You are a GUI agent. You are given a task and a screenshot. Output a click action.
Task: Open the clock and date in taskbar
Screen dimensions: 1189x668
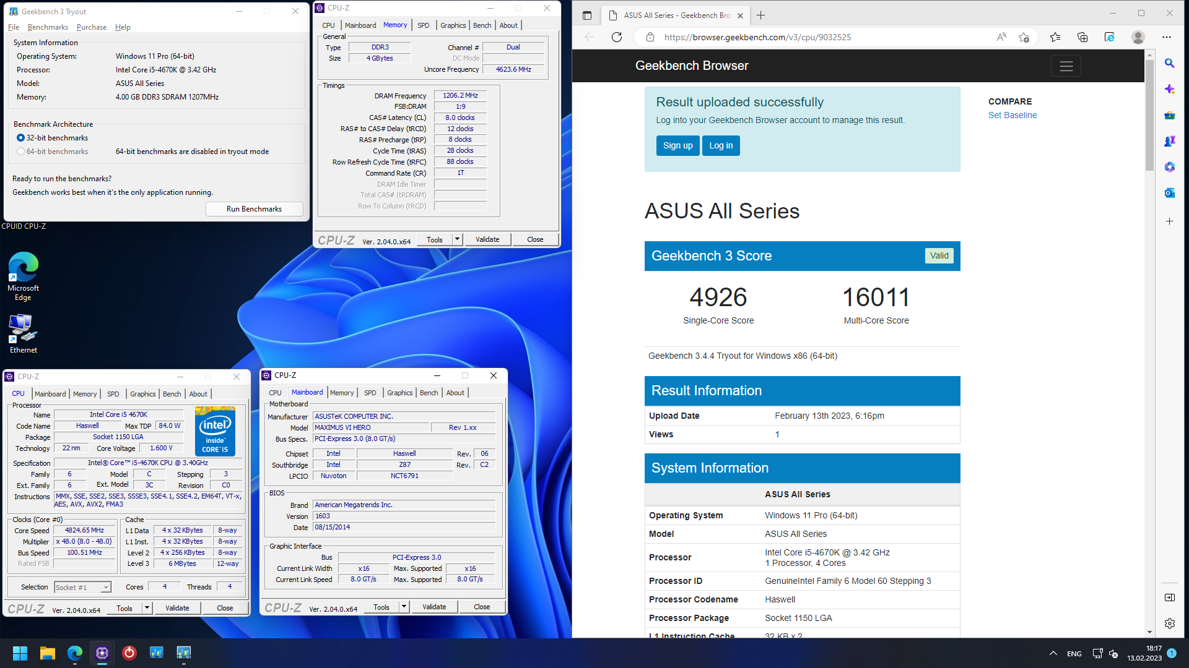click(x=1144, y=653)
